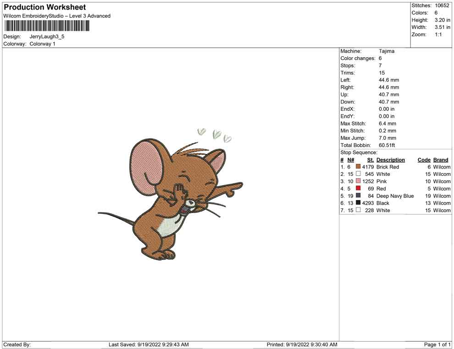Click the Red thread color swatch
Image resolution: width=454 pixels, height=349 pixels.
358,188
